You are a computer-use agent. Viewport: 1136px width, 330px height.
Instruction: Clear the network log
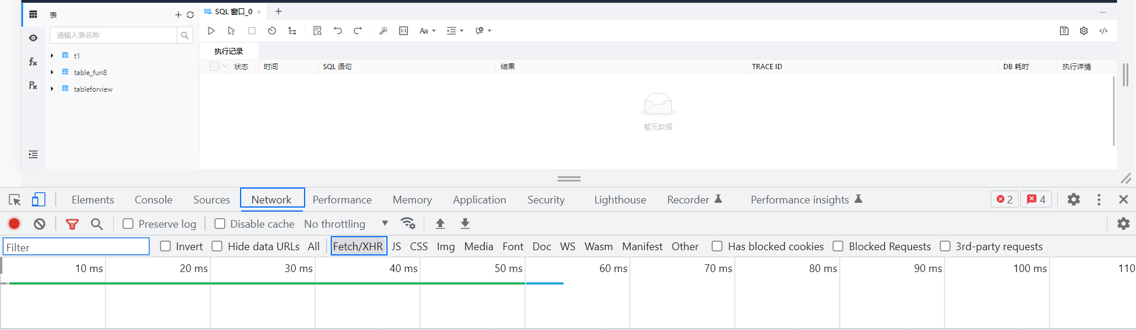tap(40, 224)
